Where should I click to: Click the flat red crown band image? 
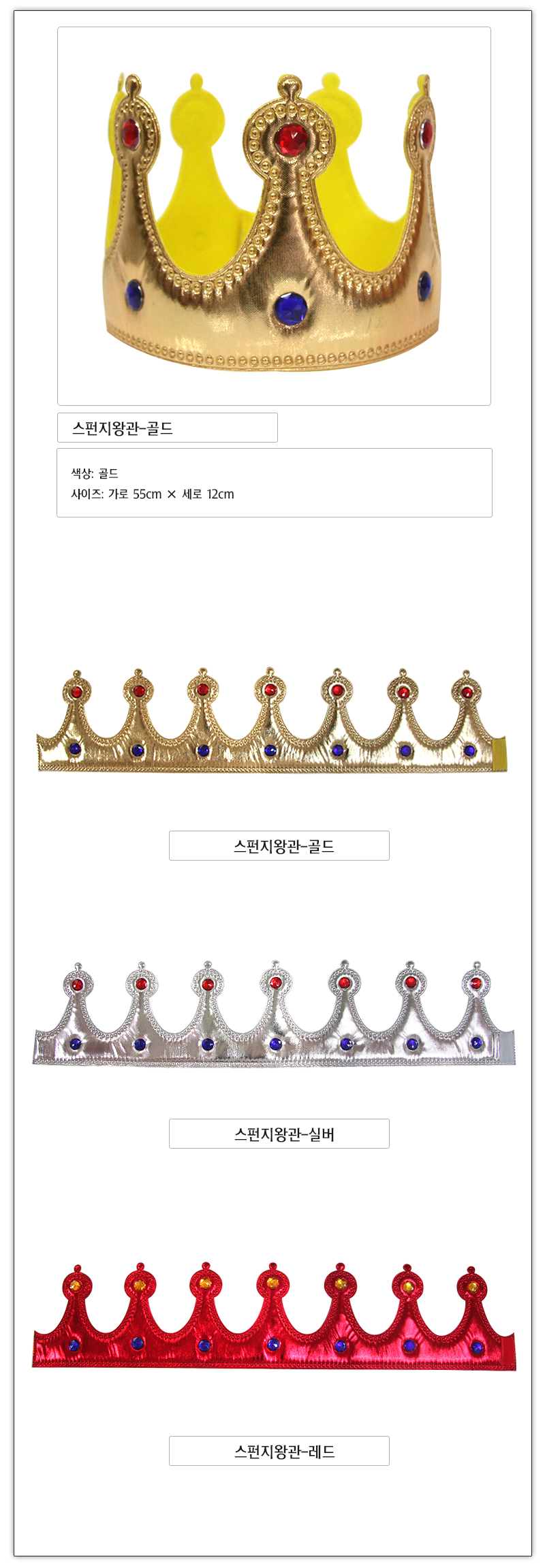pyautogui.click(x=274, y=1316)
